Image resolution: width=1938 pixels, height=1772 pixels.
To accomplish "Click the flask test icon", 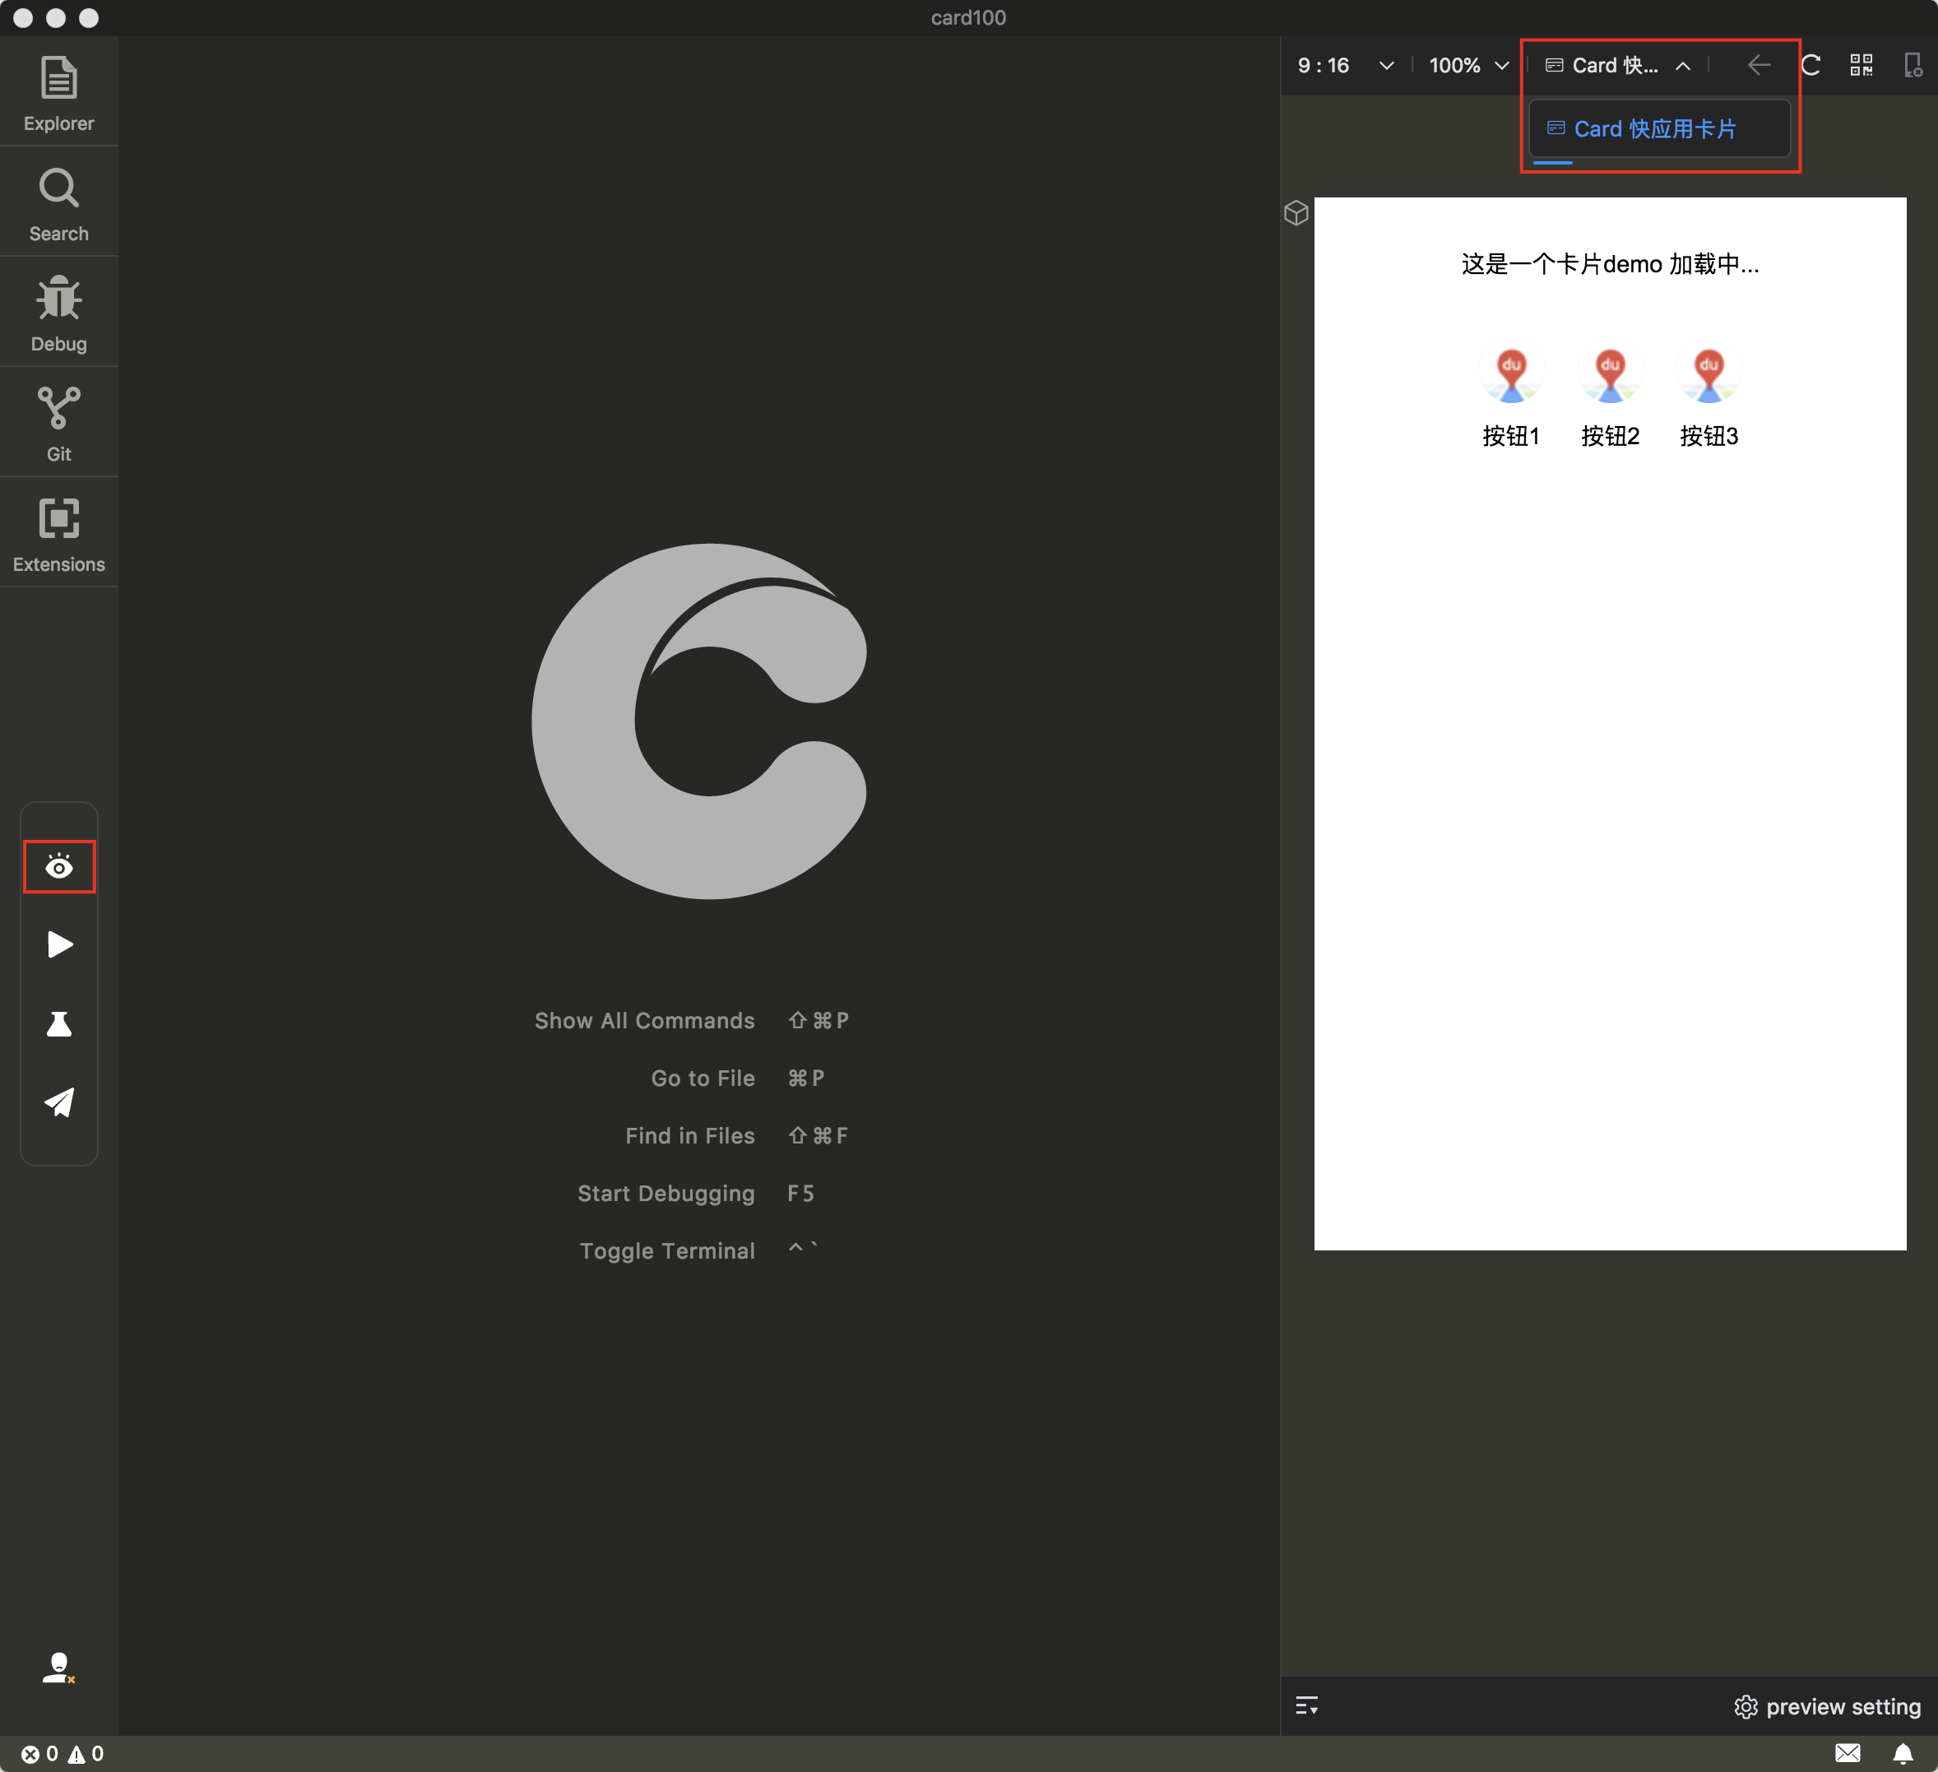I will [x=59, y=1024].
